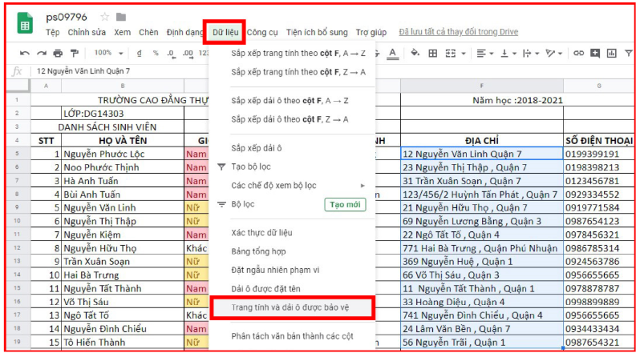Select the paint format roller tool
This screenshot has width=640, height=357.
(75, 54)
